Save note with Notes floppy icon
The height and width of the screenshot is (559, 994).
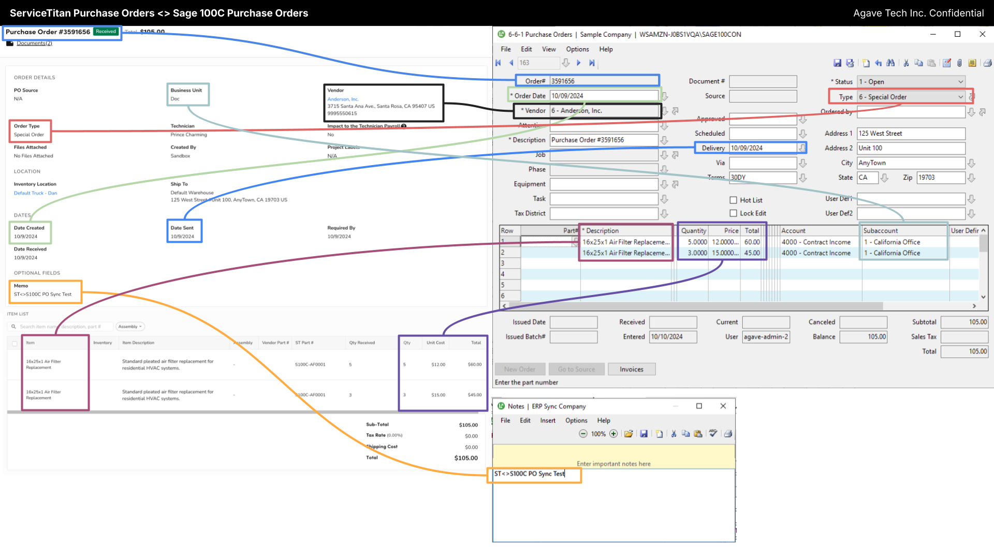coord(644,434)
